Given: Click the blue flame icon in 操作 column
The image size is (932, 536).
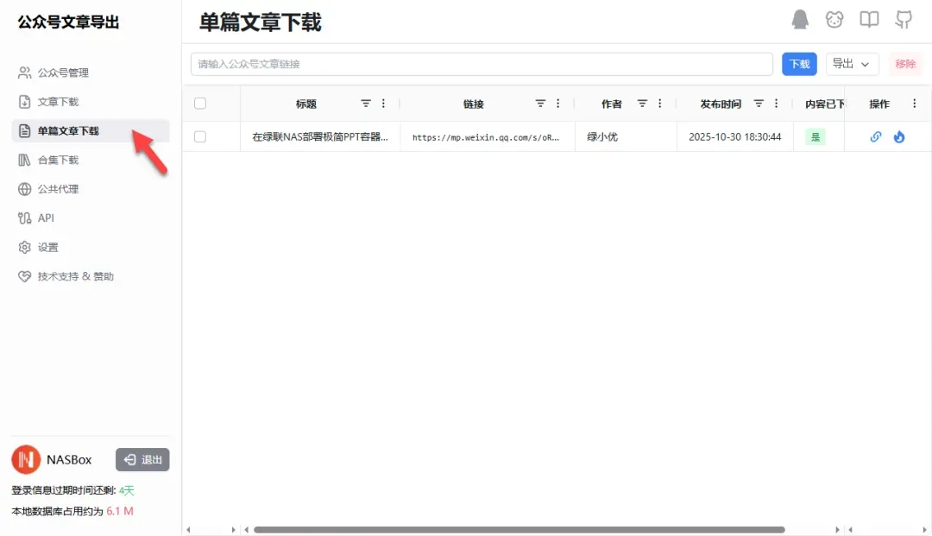Looking at the screenshot, I should (x=899, y=136).
